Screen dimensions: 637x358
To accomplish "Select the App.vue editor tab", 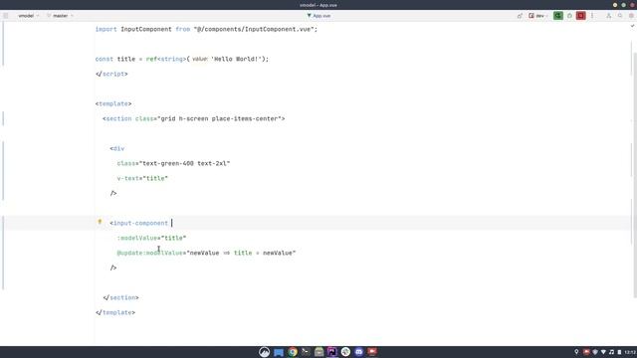I will (318, 16).
